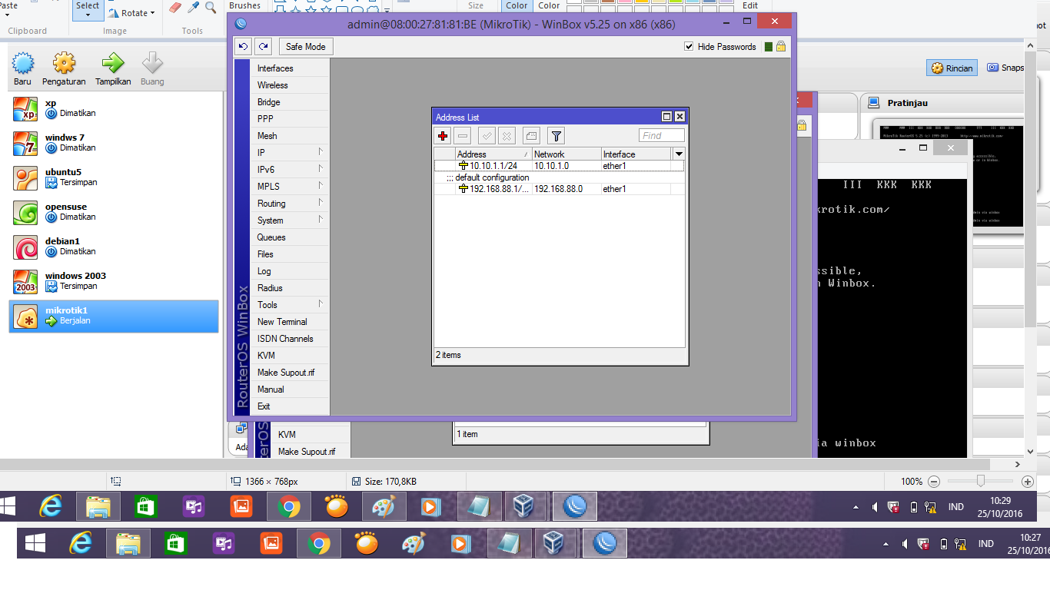
Task: Open the Filter funnel in Address List
Action: point(557,136)
